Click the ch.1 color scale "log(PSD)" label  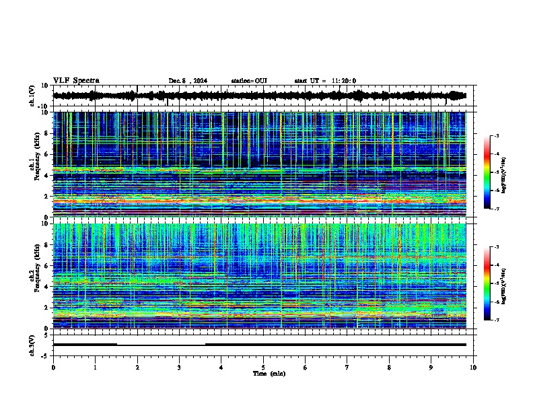(x=504, y=176)
